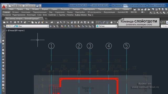Open the AutoCAD application menu button
The width and height of the screenshot is (168, 94).
pos(4,7)
